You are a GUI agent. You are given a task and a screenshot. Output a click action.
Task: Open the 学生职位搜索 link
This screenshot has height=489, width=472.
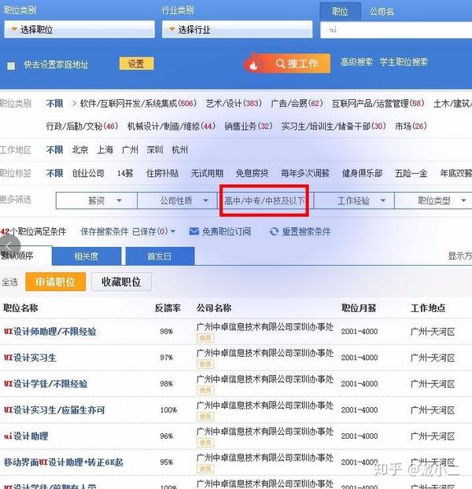point(404,62)
